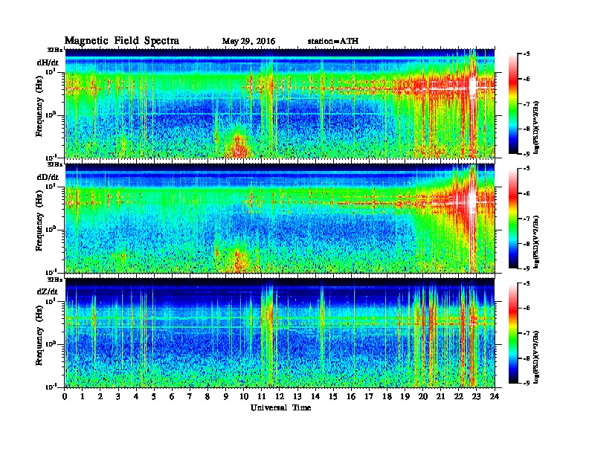
Task: Click hour tick label "17" on the time axis
Action: click(x=369, y=396)
